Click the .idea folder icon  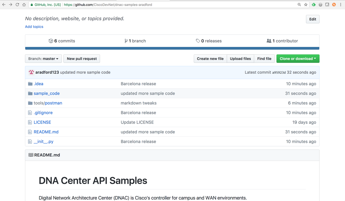(30, 84)
